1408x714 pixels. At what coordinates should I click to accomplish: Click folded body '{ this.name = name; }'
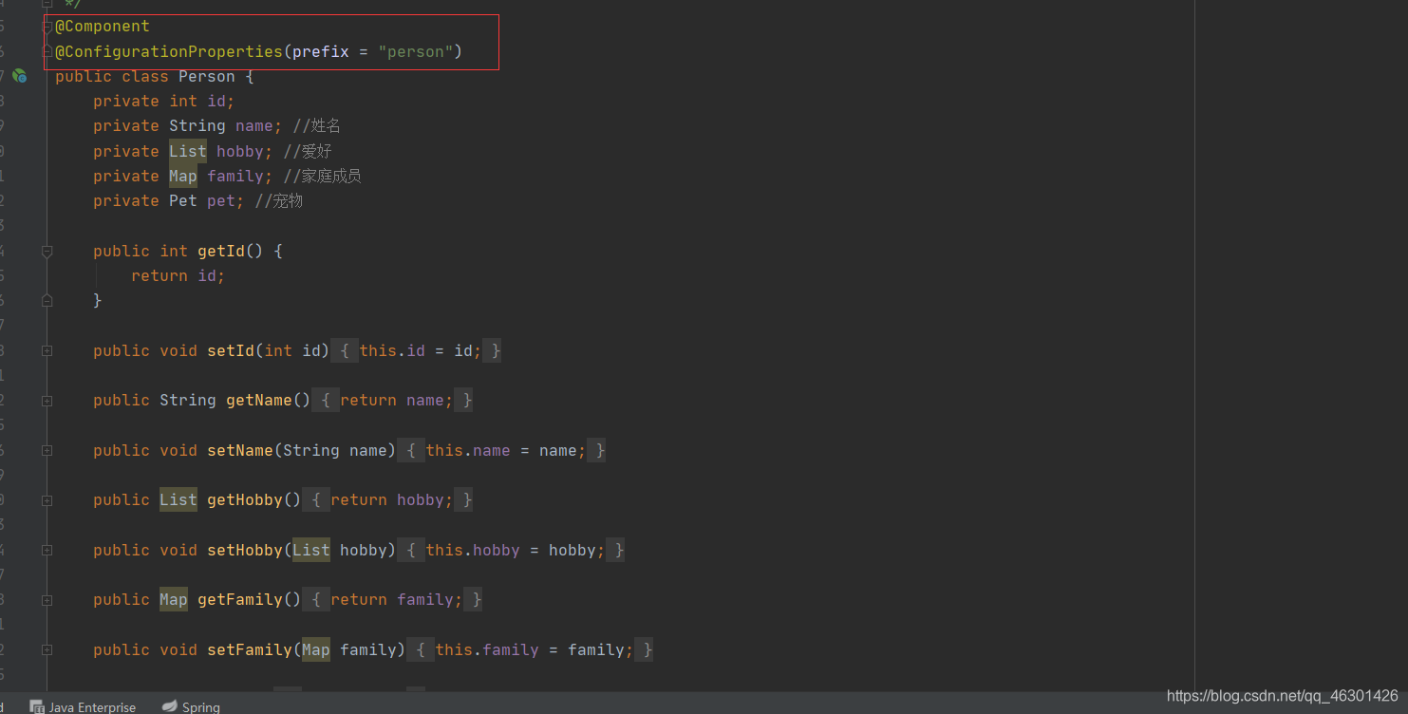(501, 450)
